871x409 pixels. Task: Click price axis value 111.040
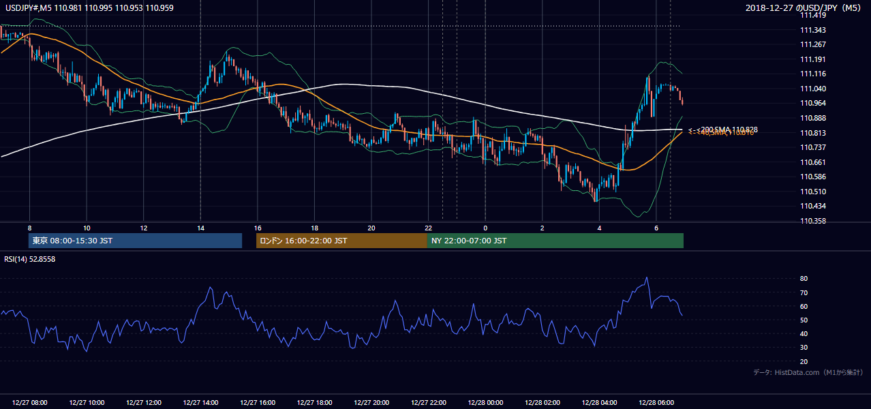[813, 89]
